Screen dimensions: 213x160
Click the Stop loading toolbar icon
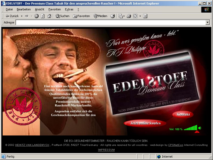37,16
